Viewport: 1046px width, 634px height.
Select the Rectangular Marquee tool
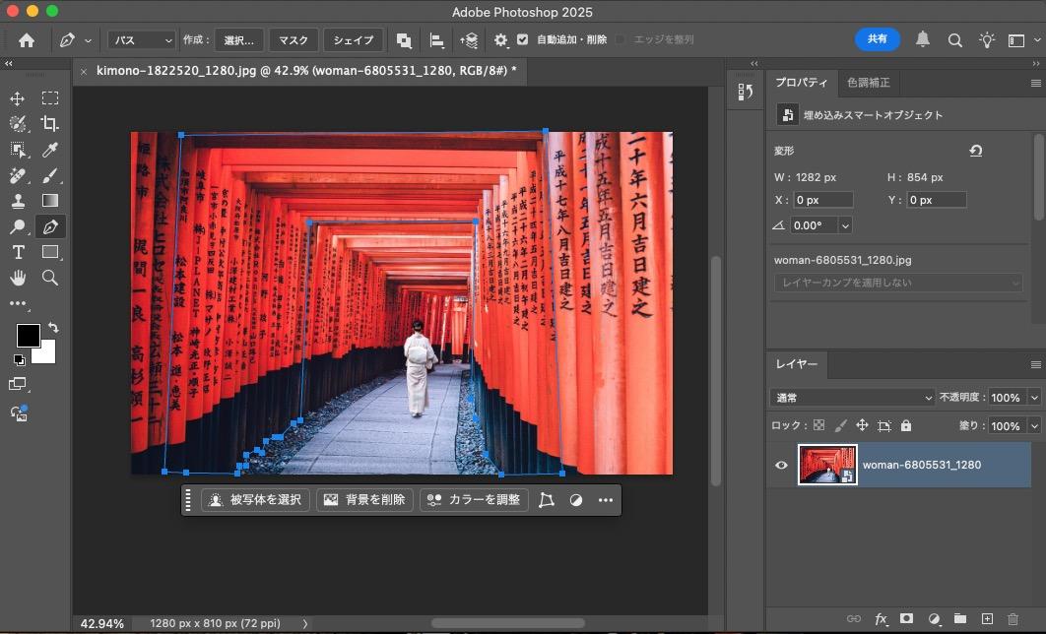[50, 98]
